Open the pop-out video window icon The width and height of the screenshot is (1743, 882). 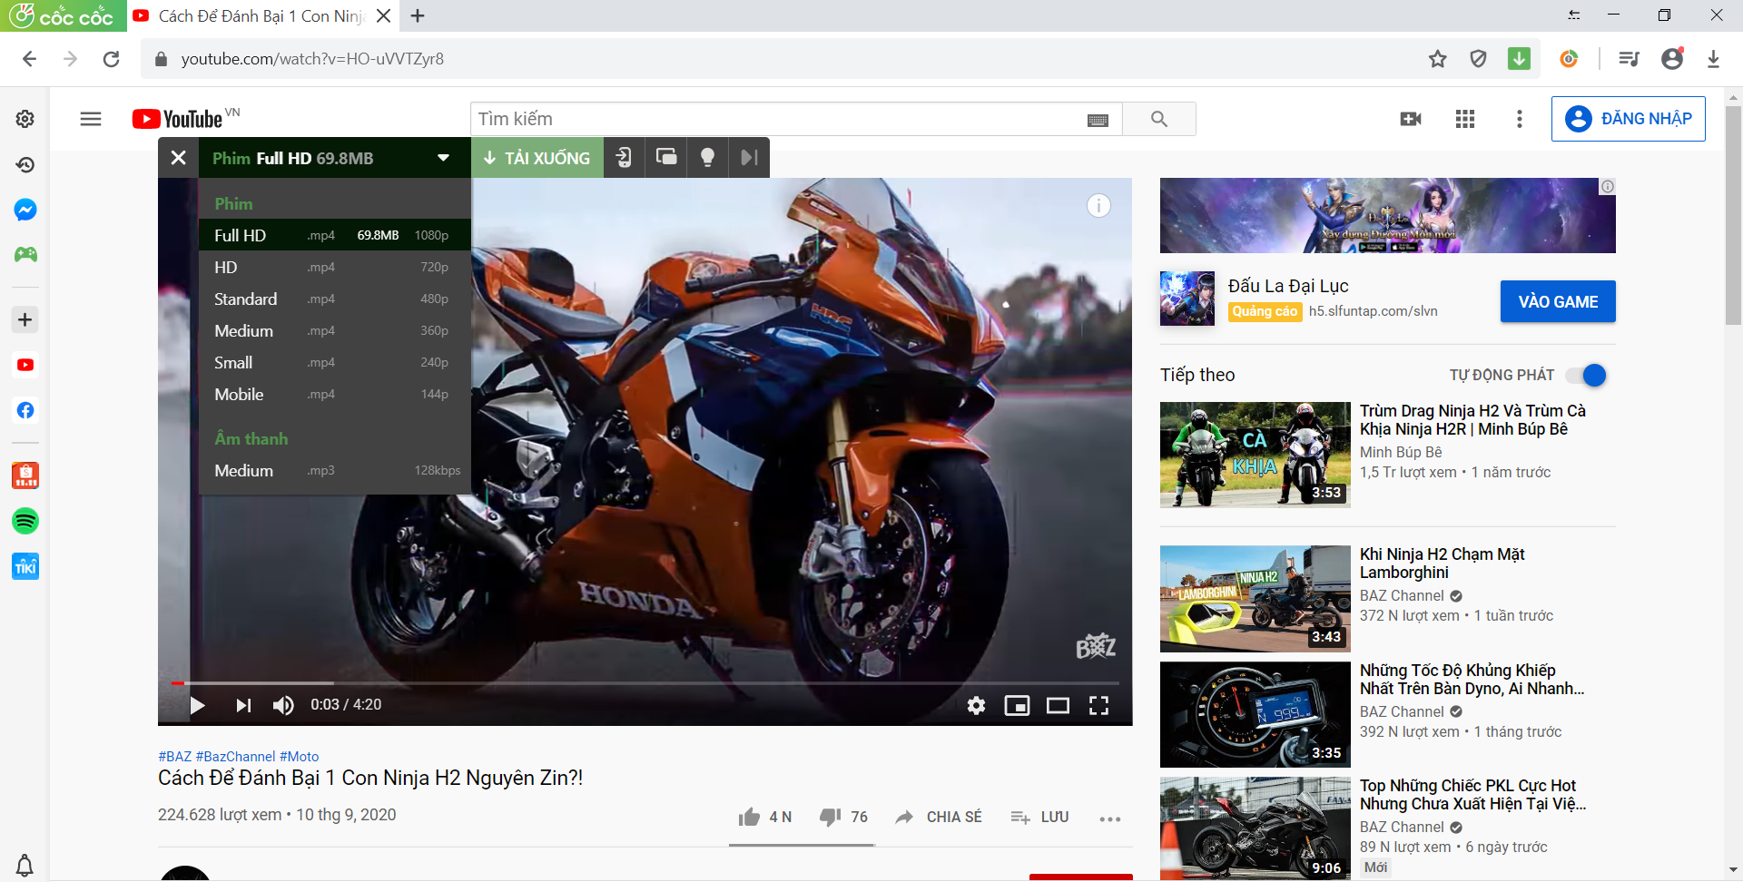coord(666,158)
